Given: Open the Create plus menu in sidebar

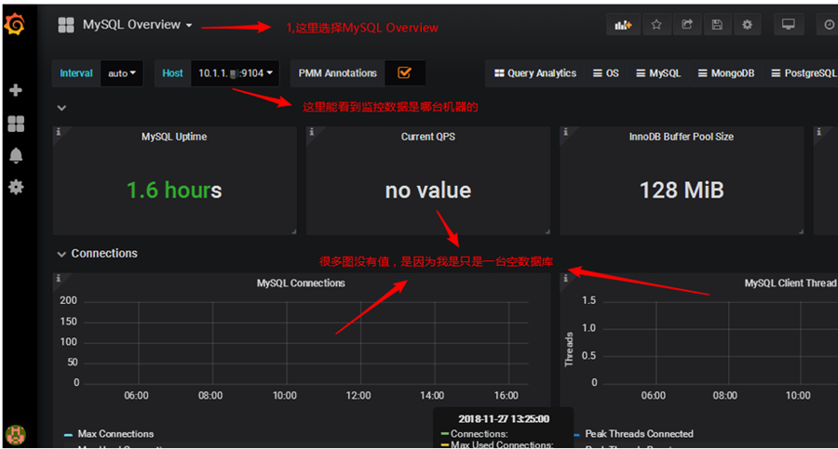Looking at the screenshot, I should 16,89.
